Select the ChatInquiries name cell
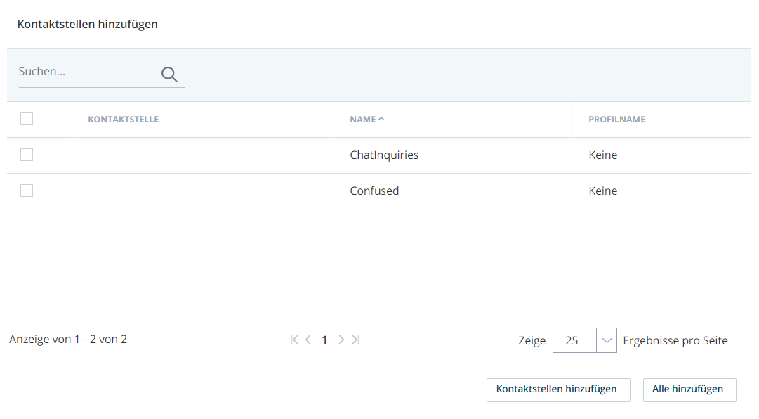The width and height of the screenshot is (759, 419). pos(384,155)
